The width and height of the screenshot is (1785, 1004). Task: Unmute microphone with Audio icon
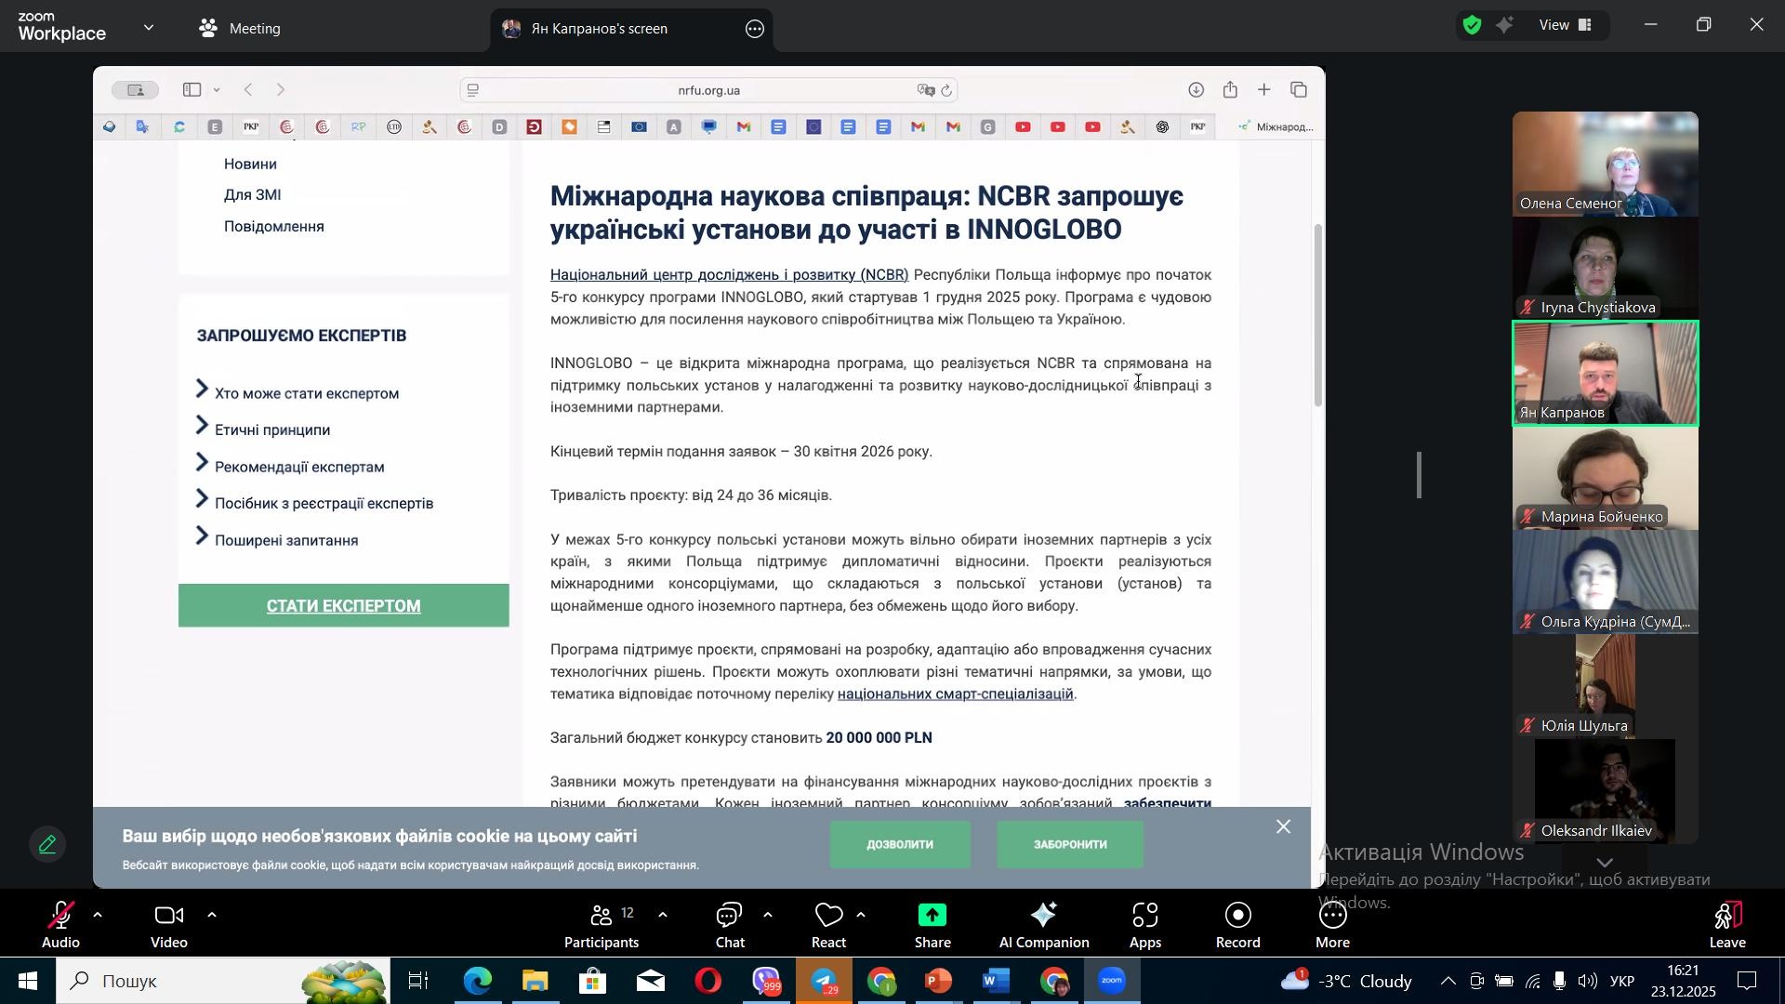[x=60, y=925]
